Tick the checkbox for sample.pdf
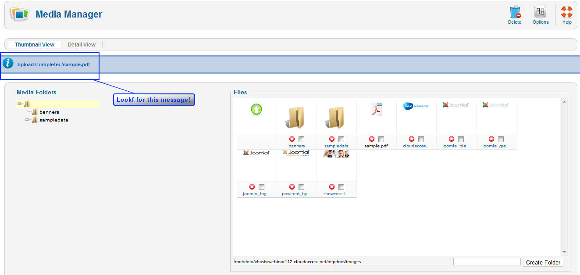 (x=381, y=139)
